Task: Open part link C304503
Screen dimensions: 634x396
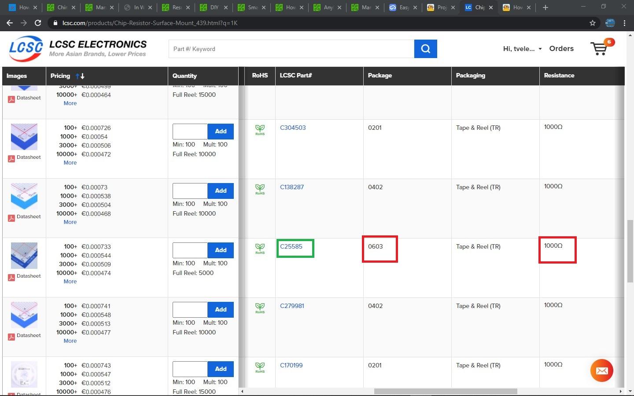Action: [293, 128]
